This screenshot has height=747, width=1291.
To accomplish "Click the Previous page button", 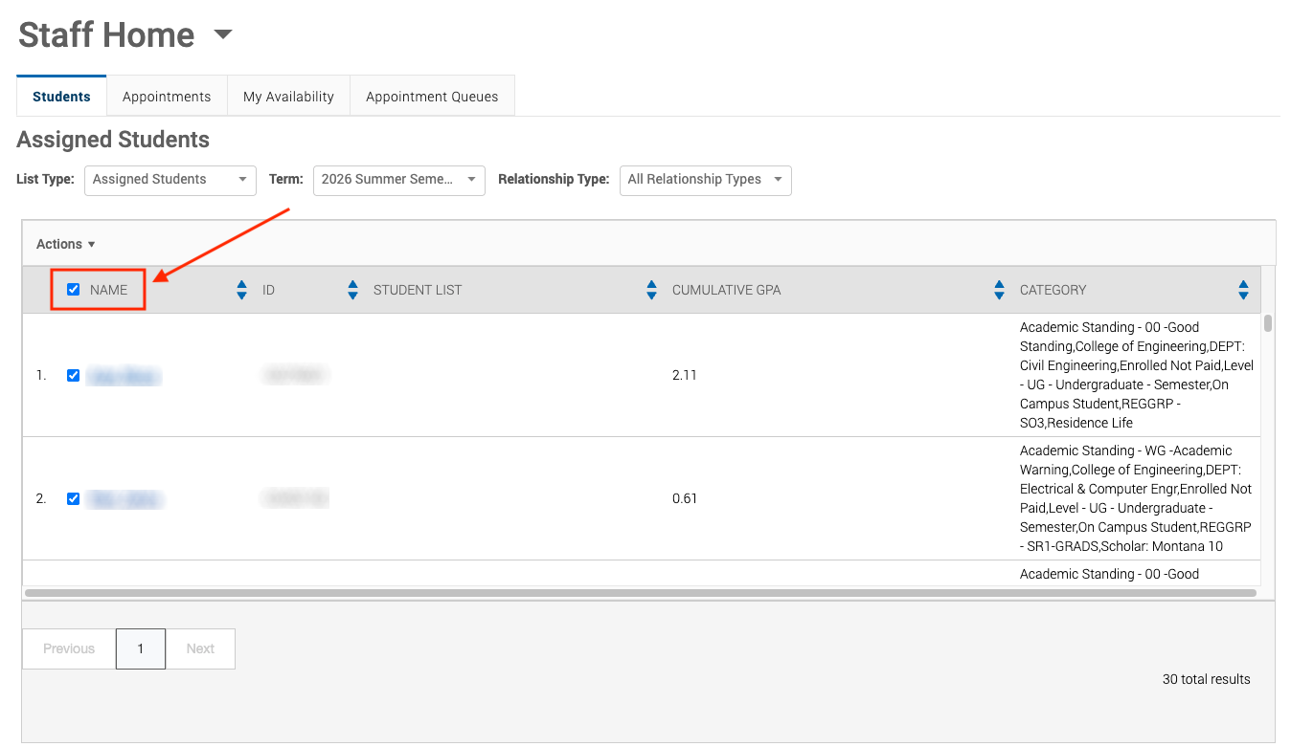I will 69,648.
